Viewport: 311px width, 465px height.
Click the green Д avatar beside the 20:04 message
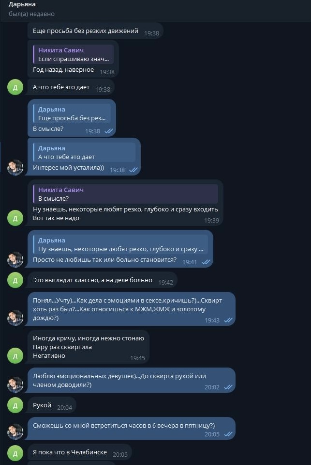click(15, 405)
